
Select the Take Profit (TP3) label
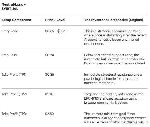[14, 114]
